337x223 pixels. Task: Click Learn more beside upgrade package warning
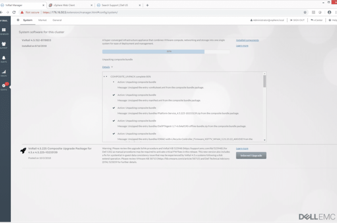pyautogui.click(x=242, y=148)
